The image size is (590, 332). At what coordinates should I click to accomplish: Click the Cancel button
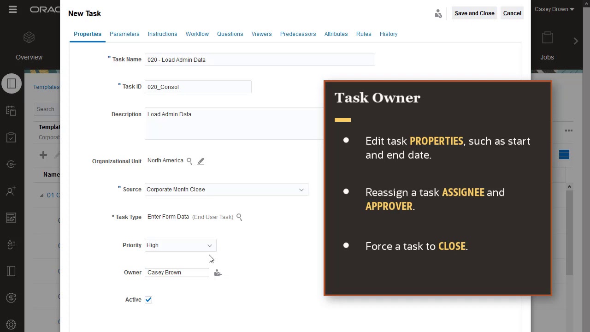(x=512, y=13)
